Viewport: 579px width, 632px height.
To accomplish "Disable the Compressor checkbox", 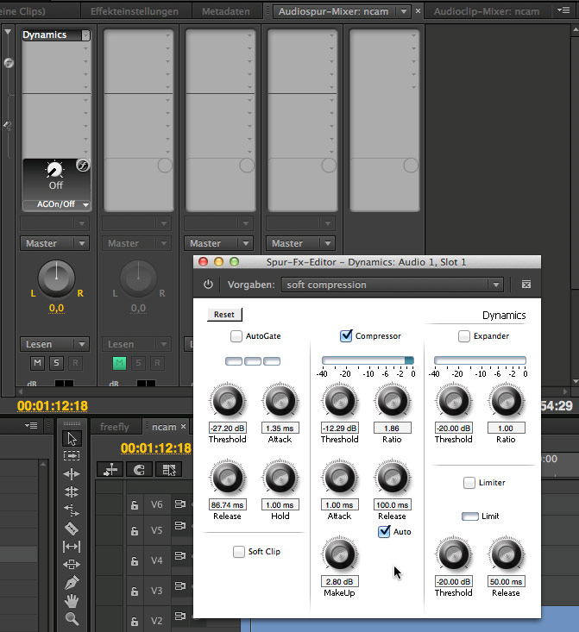I will pyautogui.click(x=346, y=336).
